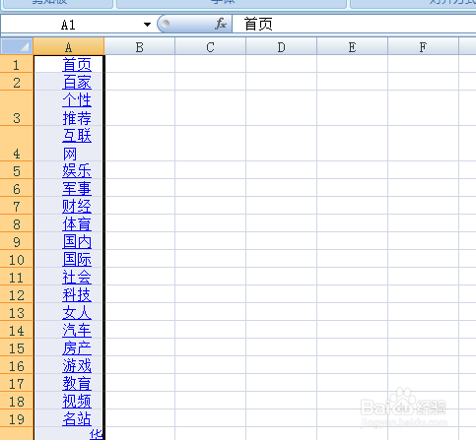Screen dimensions: 476x440
Task: Click the Name Box showing A1
Action: click(68, 25)
